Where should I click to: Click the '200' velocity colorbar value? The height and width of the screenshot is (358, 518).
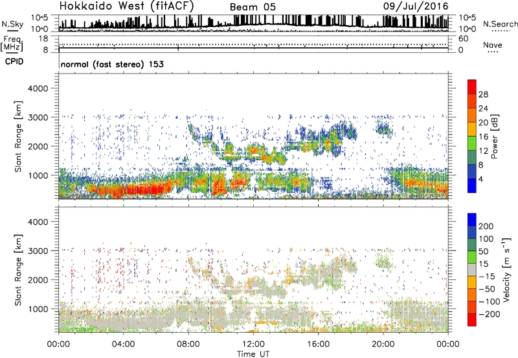coord(486,226)
